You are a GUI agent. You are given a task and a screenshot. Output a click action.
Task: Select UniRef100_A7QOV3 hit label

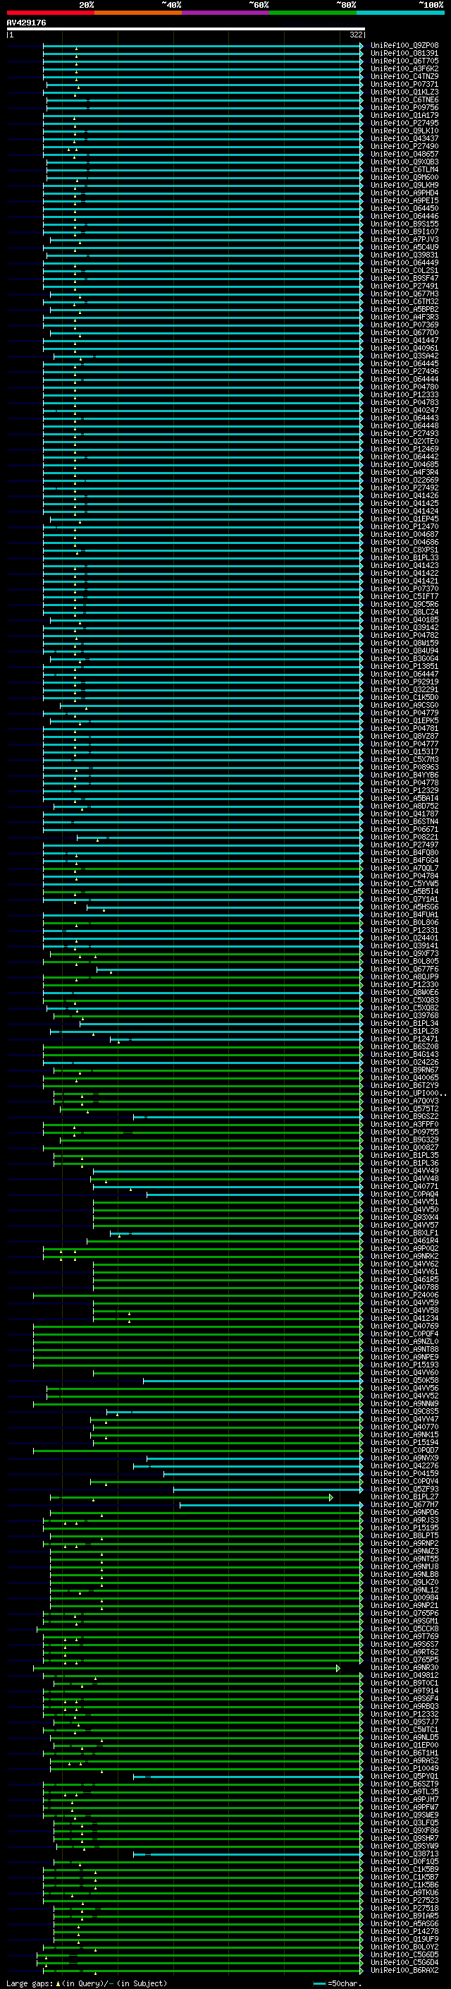tap(404, 1101)
